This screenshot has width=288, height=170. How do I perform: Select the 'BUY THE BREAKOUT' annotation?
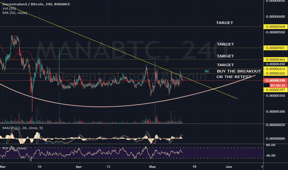(239, 71)
